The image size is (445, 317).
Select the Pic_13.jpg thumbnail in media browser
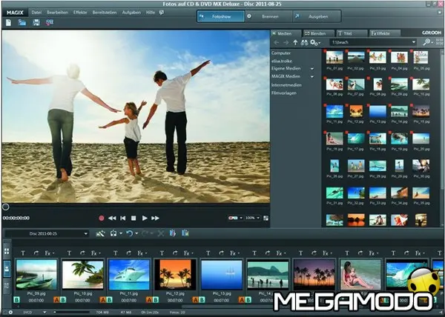click(x=378, y=112)
